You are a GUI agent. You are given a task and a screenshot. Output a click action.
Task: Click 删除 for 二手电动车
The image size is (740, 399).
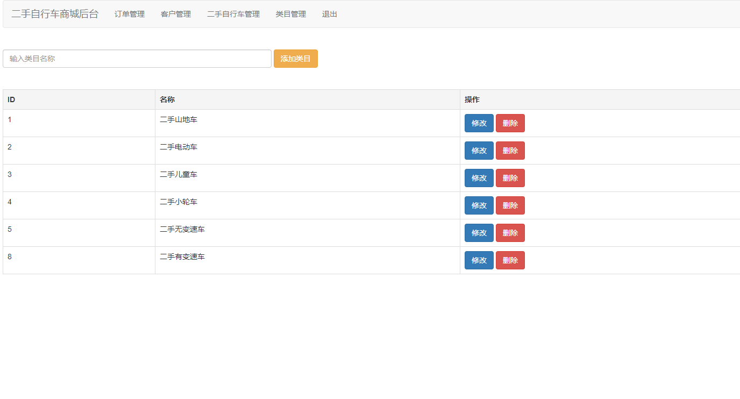(510, 151)
